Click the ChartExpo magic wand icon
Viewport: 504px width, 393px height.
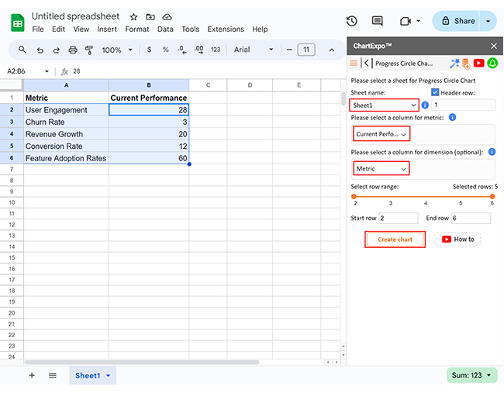pos(454,63)
